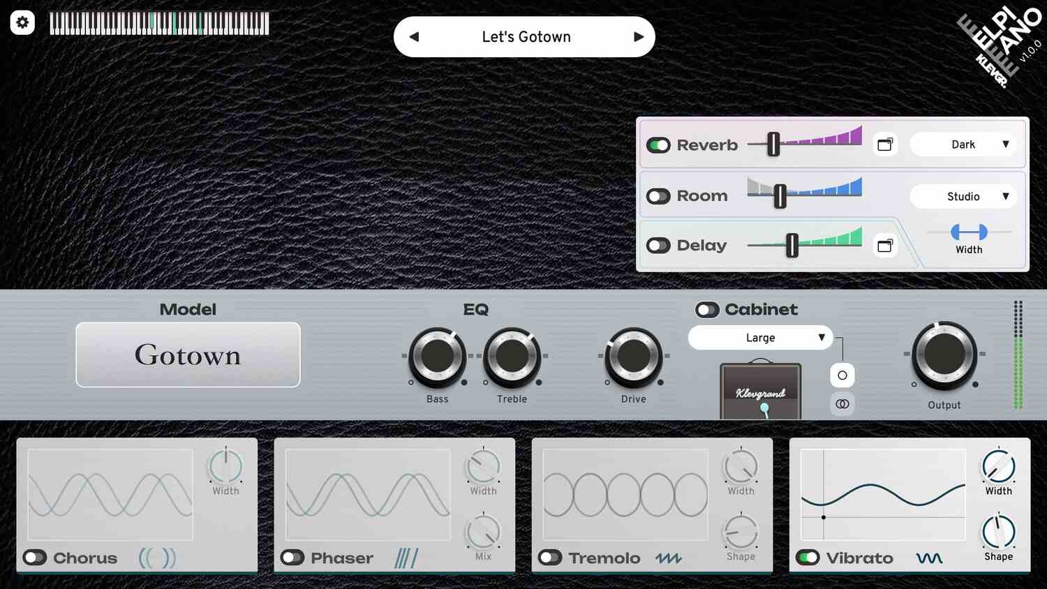Turn on the Cabinet switch
The height and width of the screenshot is (589, 1047).
(x=707, y=310)
